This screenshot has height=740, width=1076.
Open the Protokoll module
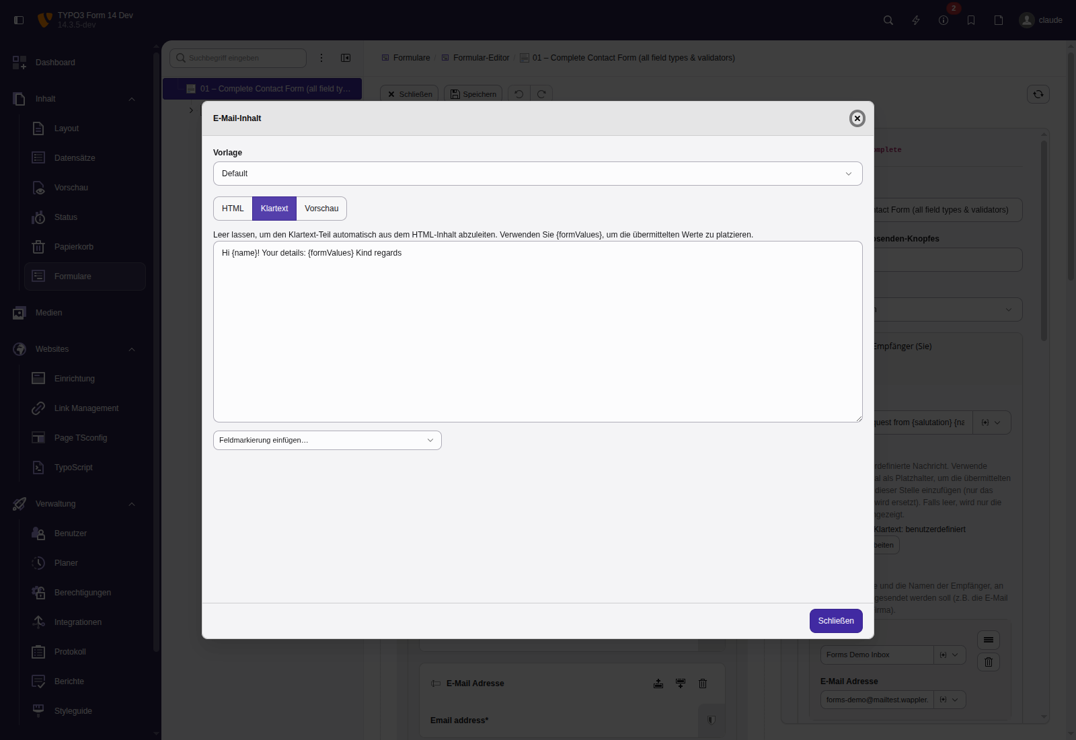tap(85, 652)
